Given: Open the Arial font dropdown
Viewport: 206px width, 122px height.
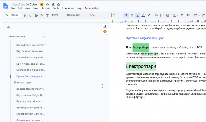Looking at the screenshot, I should (x=96, y=15).
